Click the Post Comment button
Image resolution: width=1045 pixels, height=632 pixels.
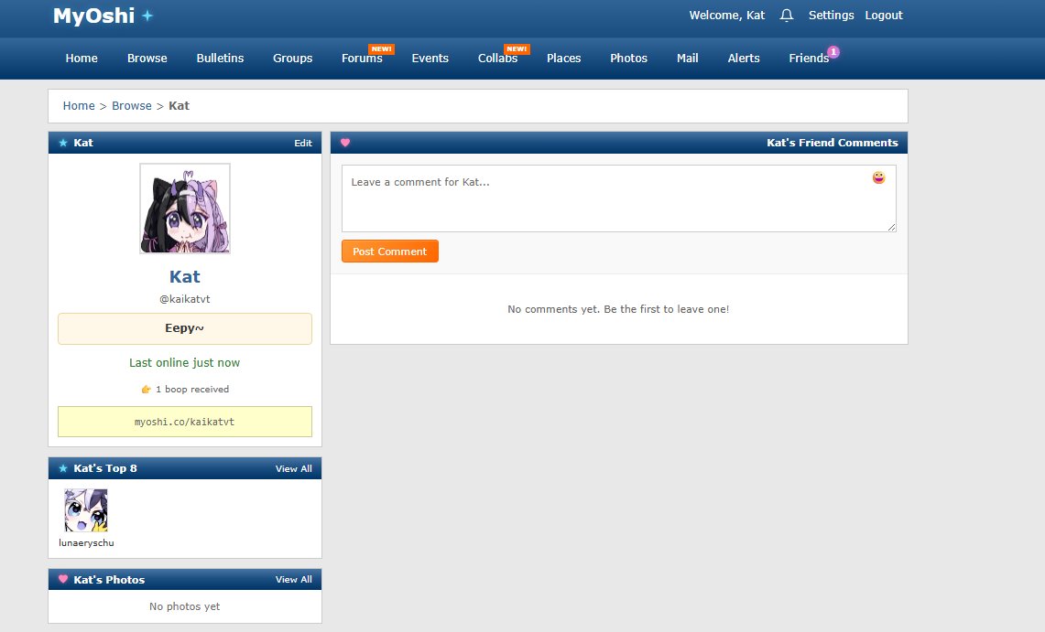click(390, 252)
